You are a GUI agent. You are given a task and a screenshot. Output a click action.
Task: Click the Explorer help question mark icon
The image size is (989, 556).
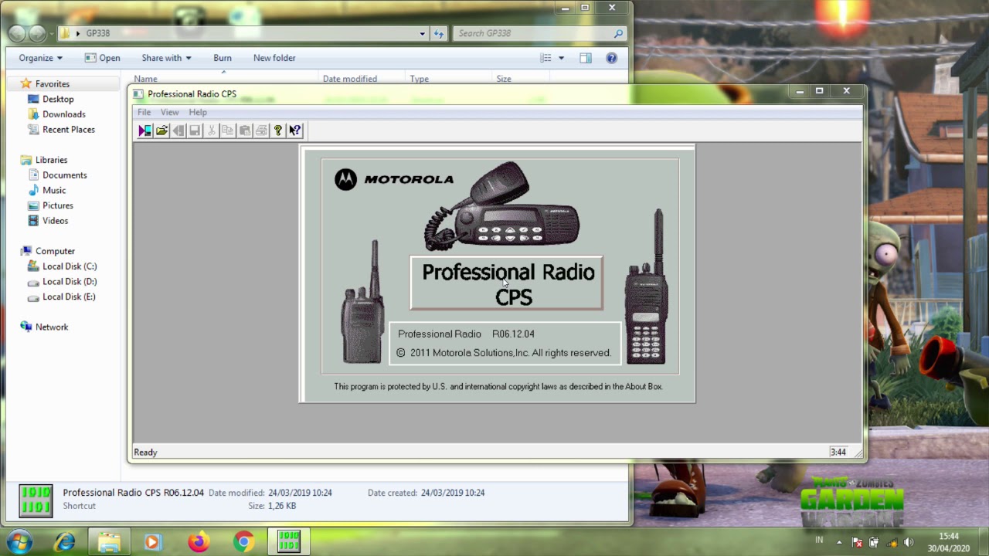pos(611,58)
